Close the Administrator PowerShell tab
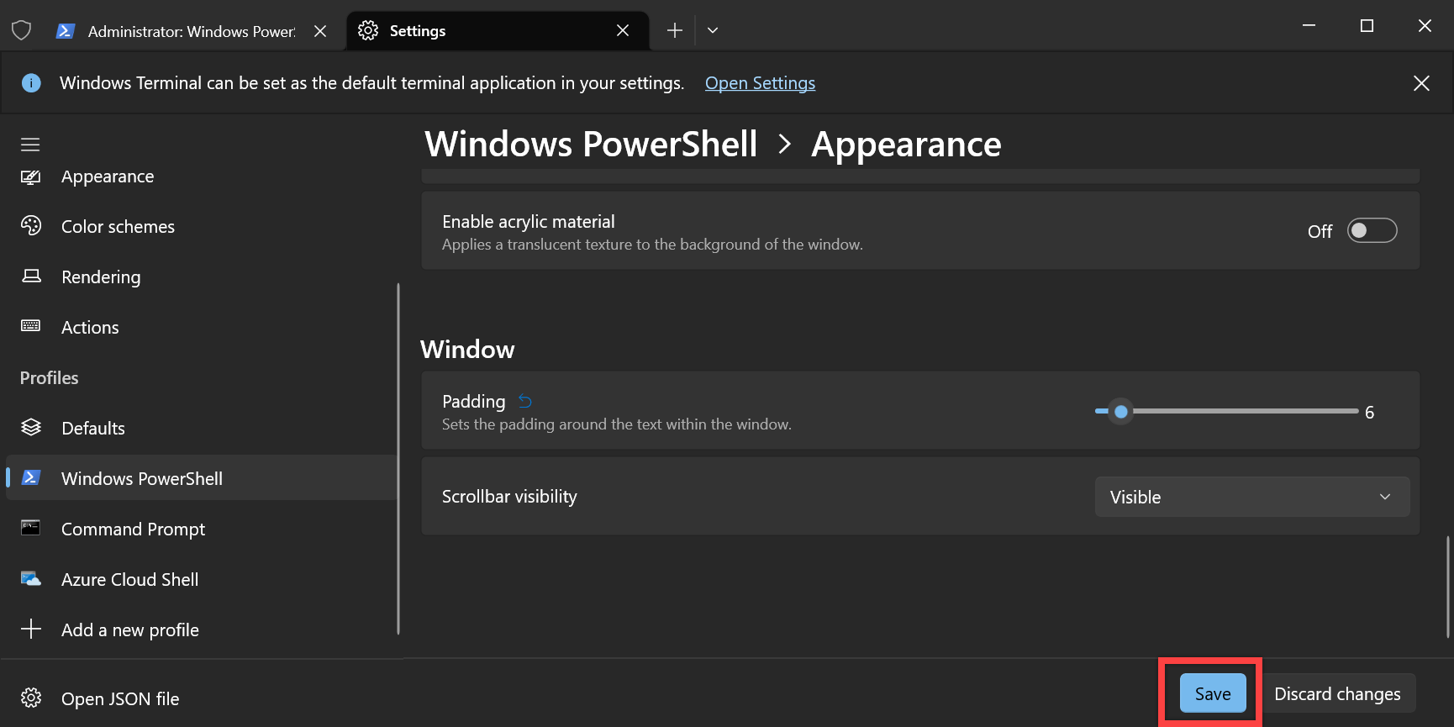Image resolution: width=1454 pixels, height=727 pixels. click(x=320, y=31)
